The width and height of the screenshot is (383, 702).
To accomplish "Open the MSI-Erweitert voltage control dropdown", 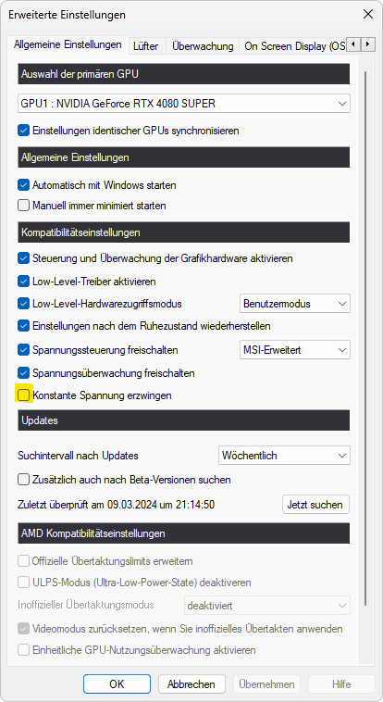I will [295, 350].
